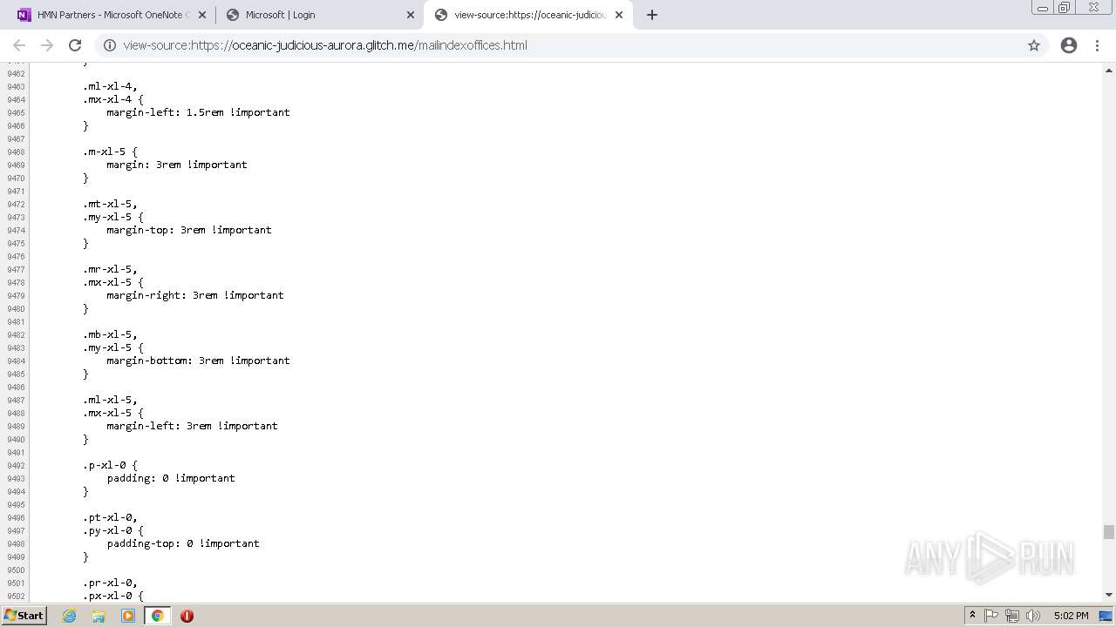Close the view-source tab
This screenshot has width=1116, height=627.
619,15
